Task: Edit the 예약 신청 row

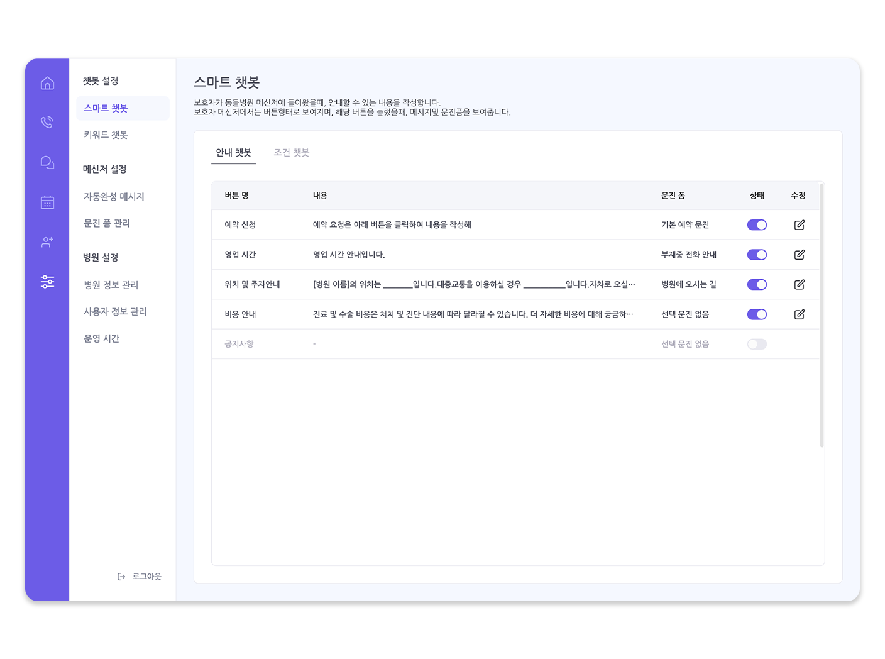Action: (799, 225)
